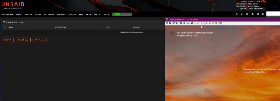The height and width of the screenshot is (101, 280).
Task: Open the Dashboard tab in Unraid
Action: 8,14
